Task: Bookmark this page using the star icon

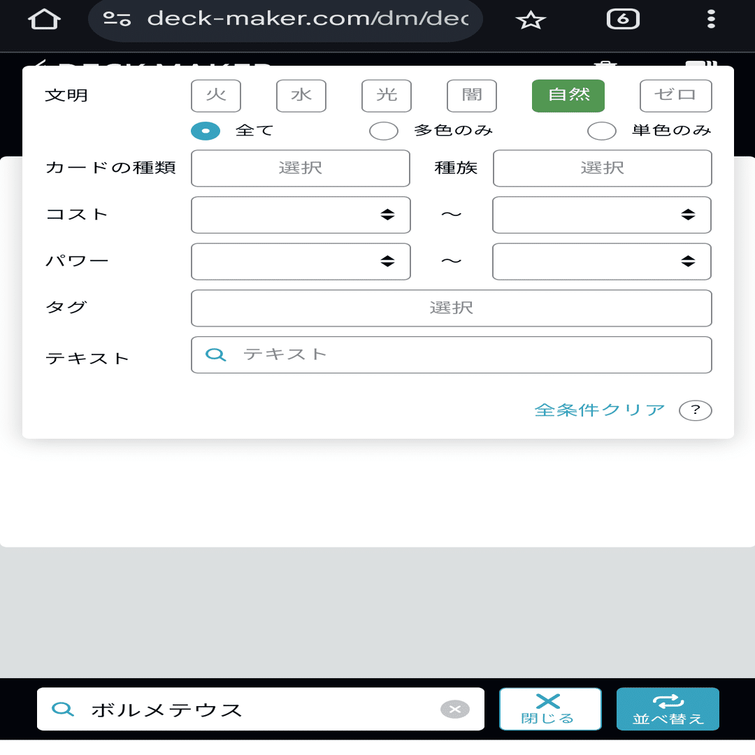Action: (x=531, y=19)
